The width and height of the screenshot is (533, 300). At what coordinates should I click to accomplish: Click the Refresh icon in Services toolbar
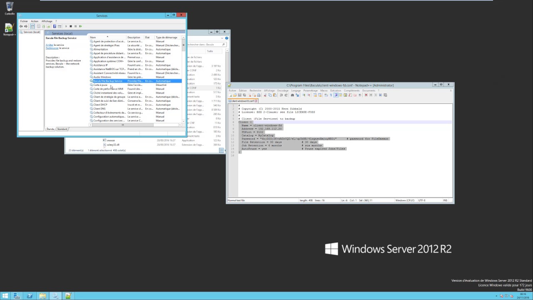(x=43, y=26)
